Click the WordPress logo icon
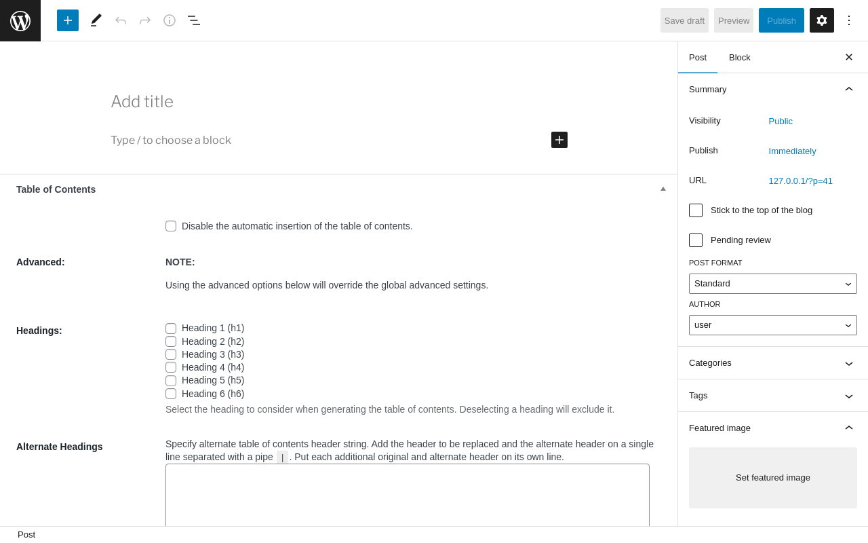This screenshot has height=543, width=868. coord(20,20)
